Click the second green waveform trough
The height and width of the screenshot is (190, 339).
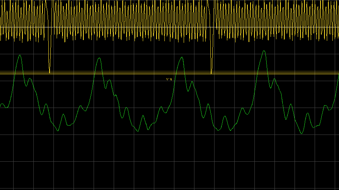click(138, 131)
